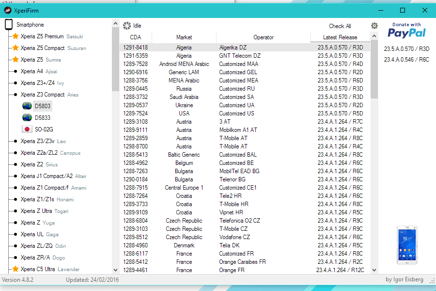Click the star icon beside Xperia Z5 Sumire
The height and width of the screenshot is (291, 436).
(x=16, y=60)
